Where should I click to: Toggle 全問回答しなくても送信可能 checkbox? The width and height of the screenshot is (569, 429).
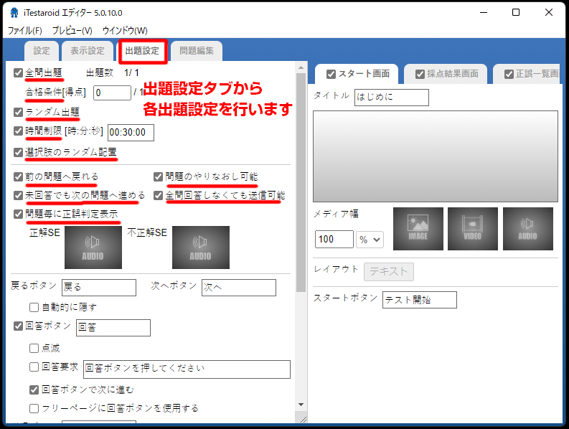tap(158, 196)
